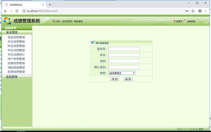Go back using the browser back arrow

coord(5,11)
